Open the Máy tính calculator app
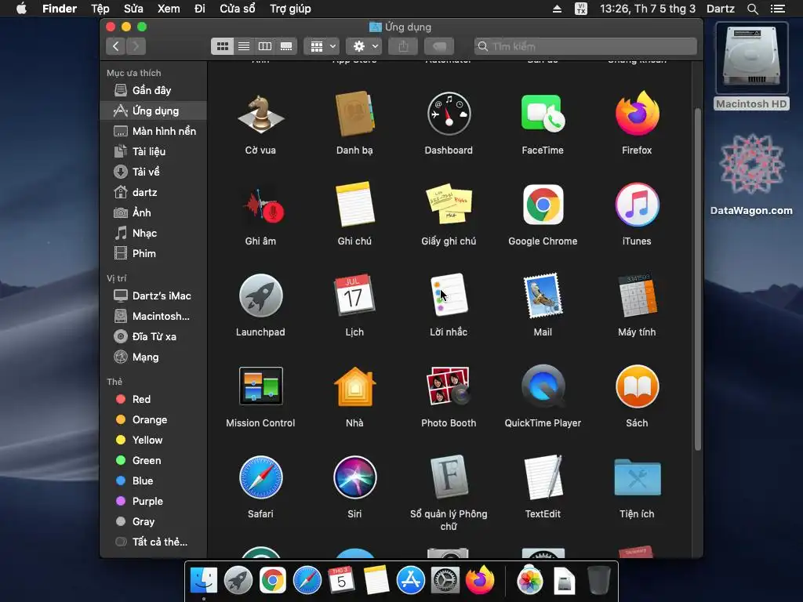 [x=637, y=296]
